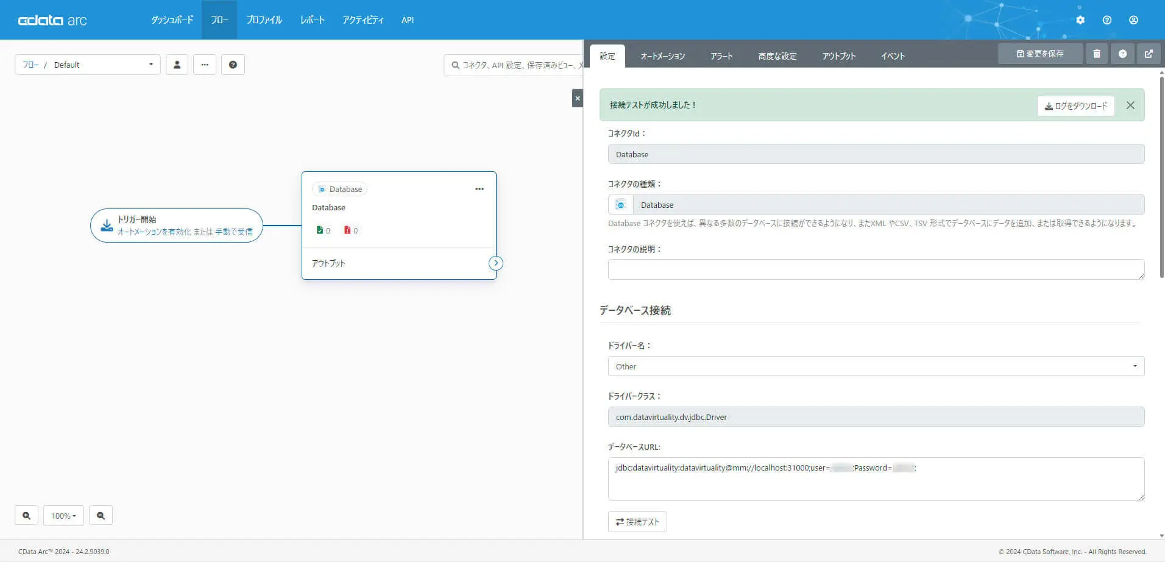
Task: Click the Database type icon in settings
Action: coord(621,205)
